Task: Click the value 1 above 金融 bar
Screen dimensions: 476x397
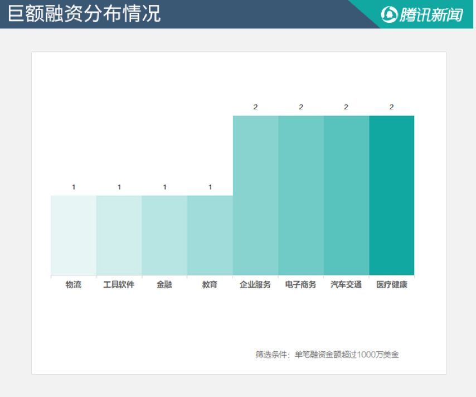Action: coord(164,187)
